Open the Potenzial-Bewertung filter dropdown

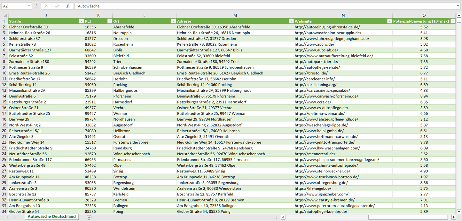(453, 21)
